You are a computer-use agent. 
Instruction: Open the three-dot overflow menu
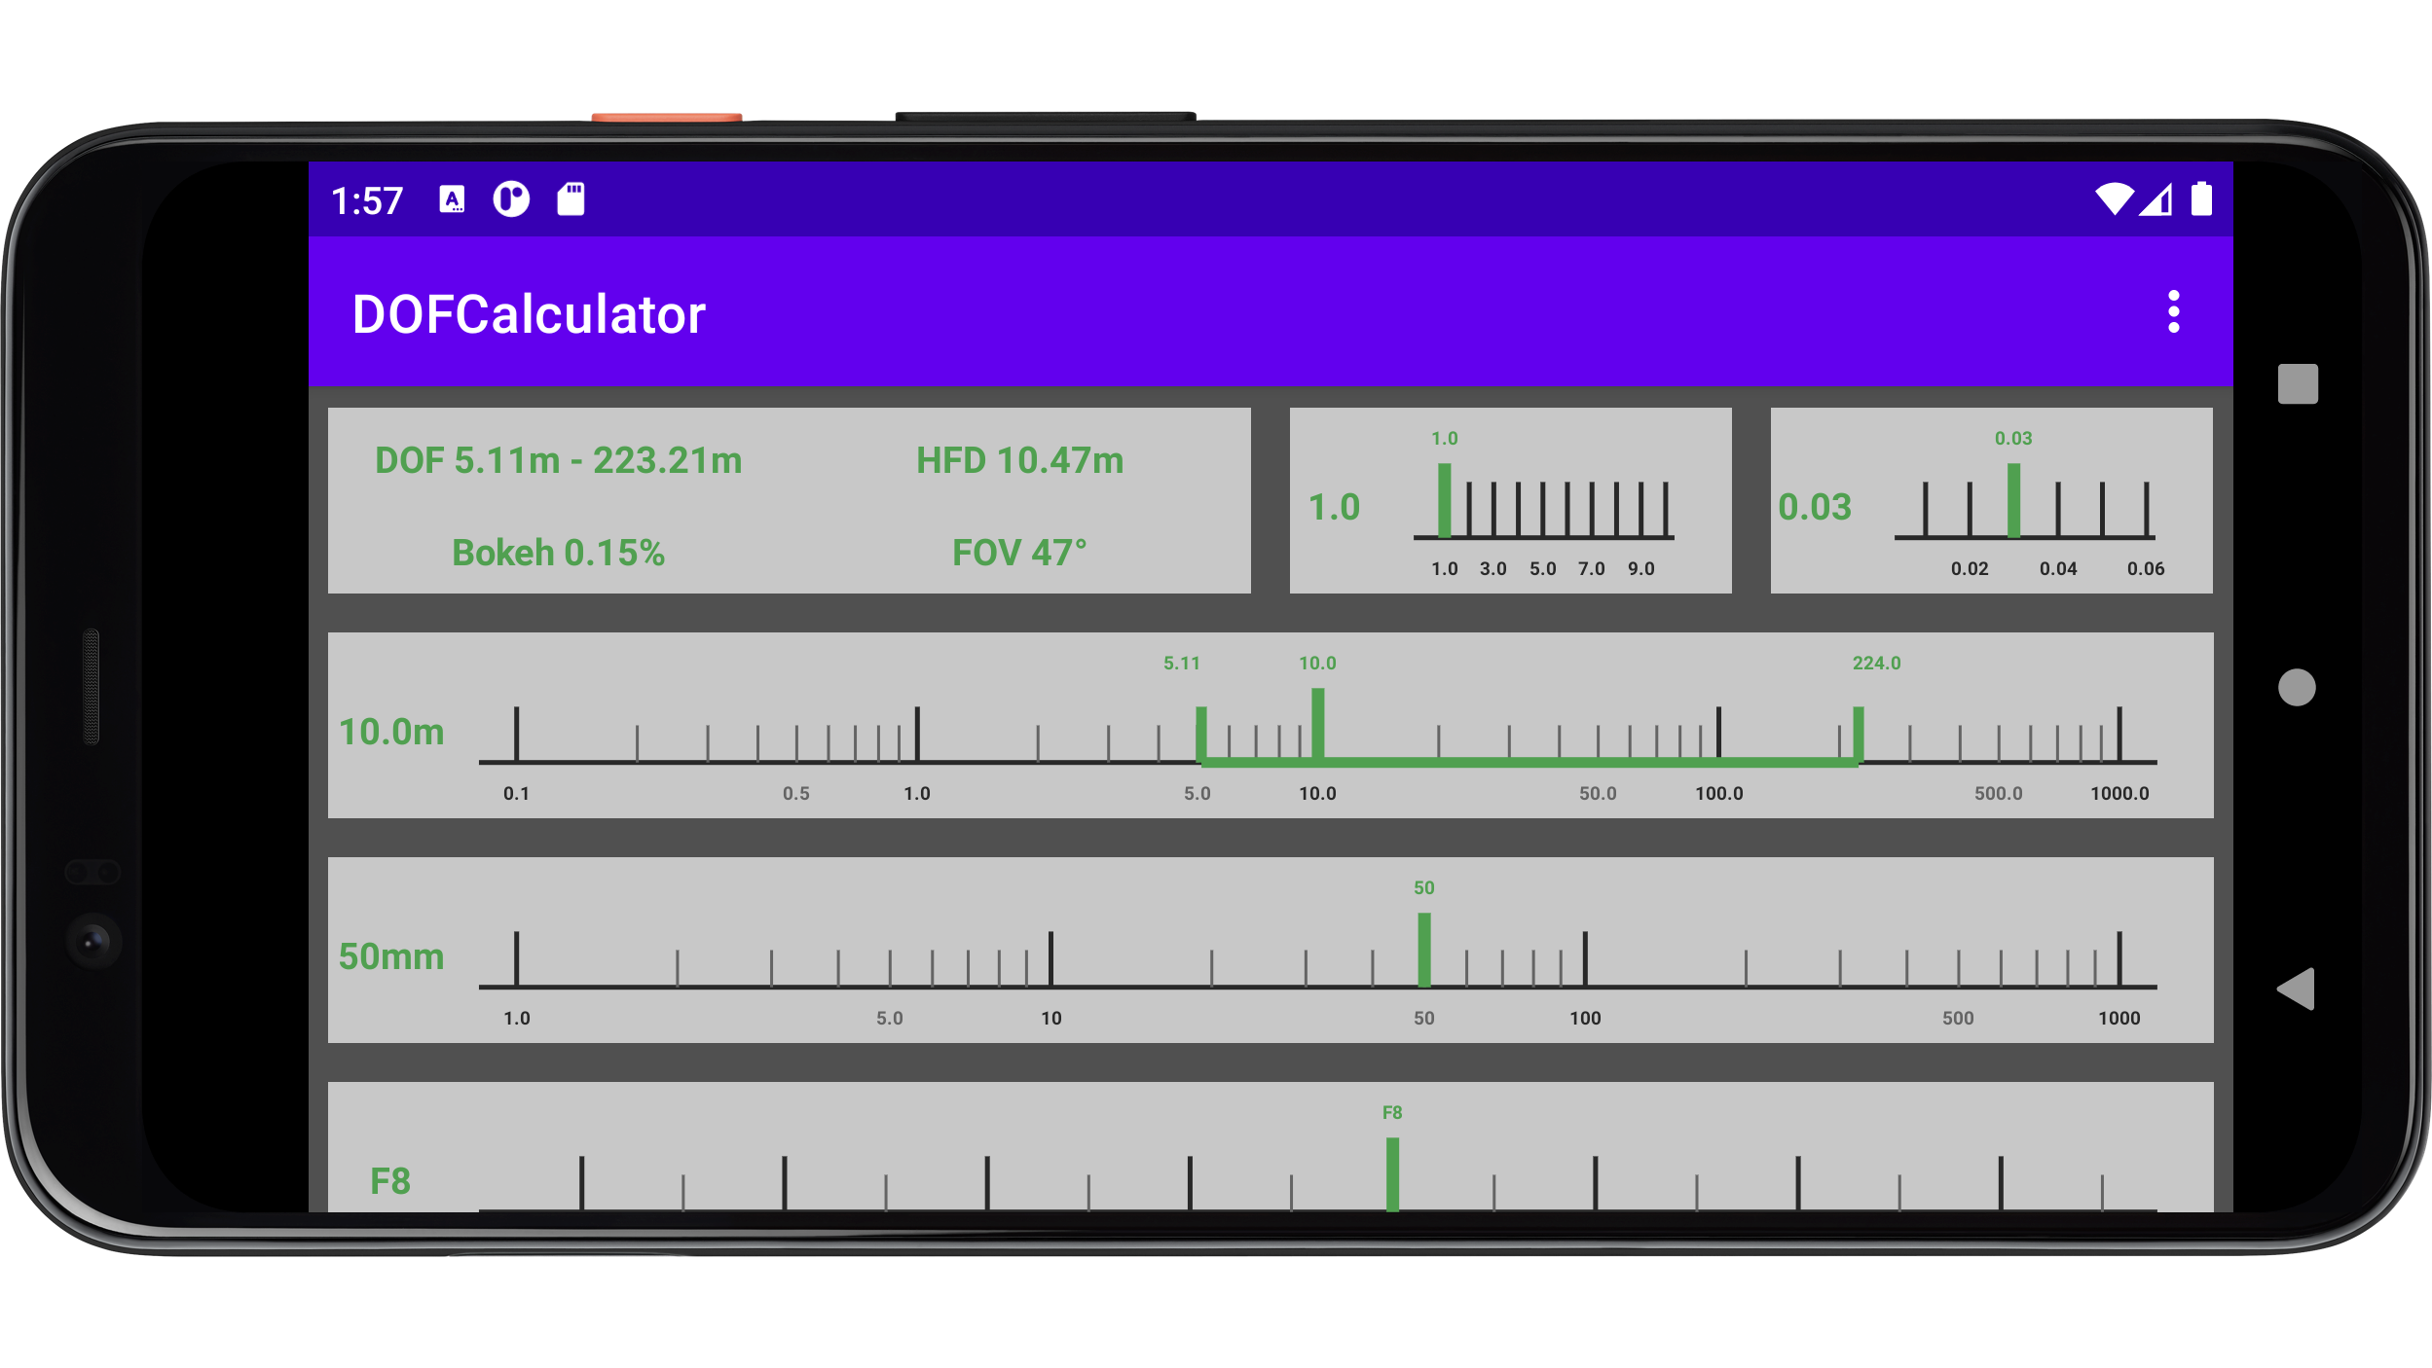[x=2173, y=312]
